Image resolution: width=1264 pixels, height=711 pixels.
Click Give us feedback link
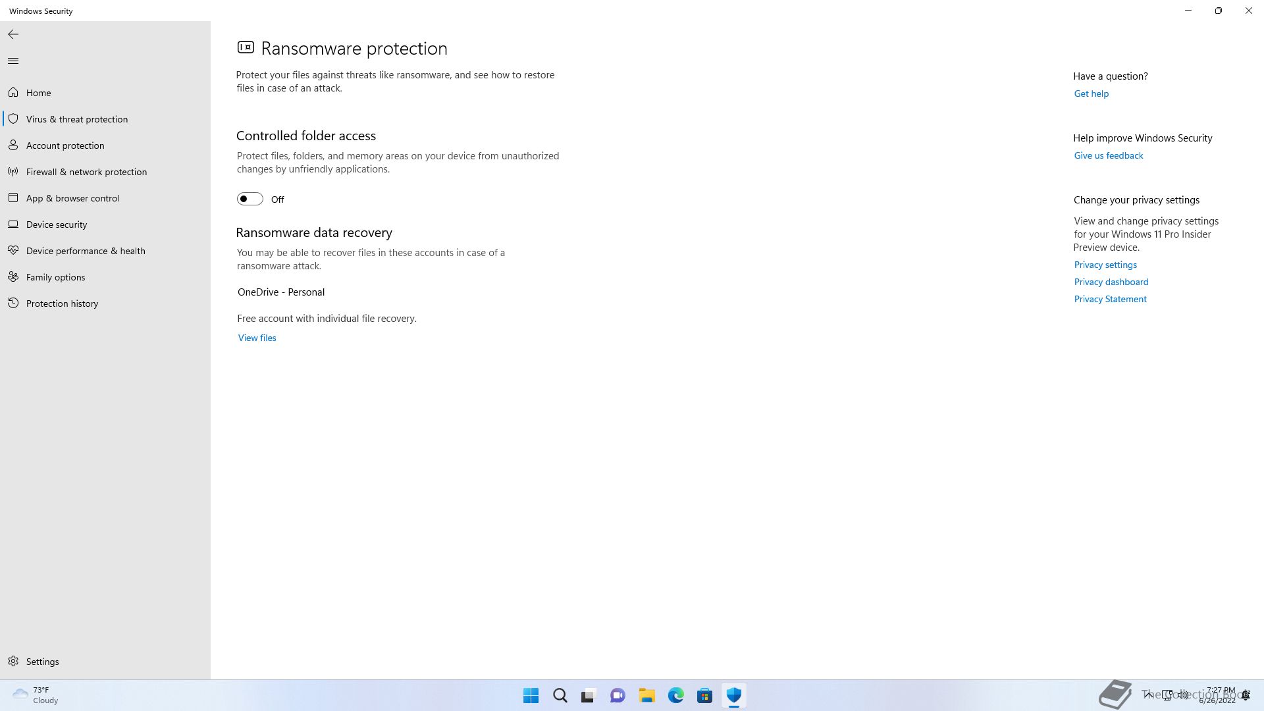[x=1108, y=155]
